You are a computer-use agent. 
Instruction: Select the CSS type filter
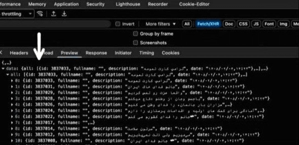click(243, 24)
